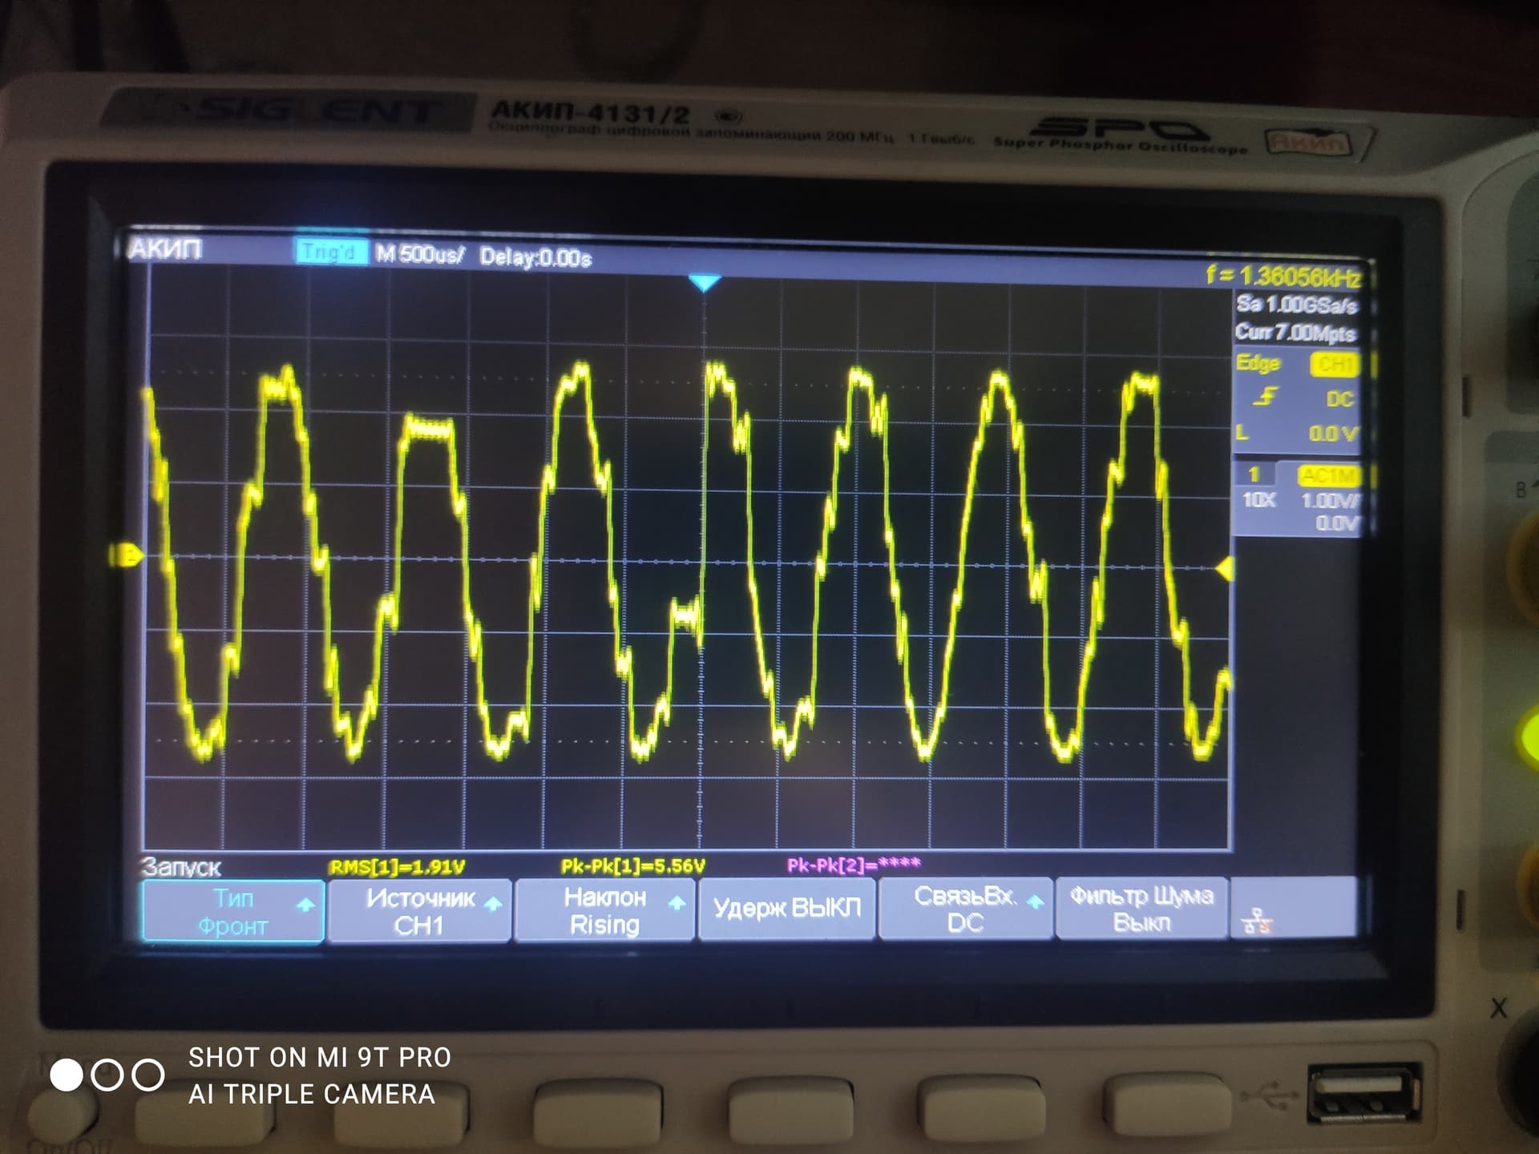Expand the Источник CH1 source selector

419,911
